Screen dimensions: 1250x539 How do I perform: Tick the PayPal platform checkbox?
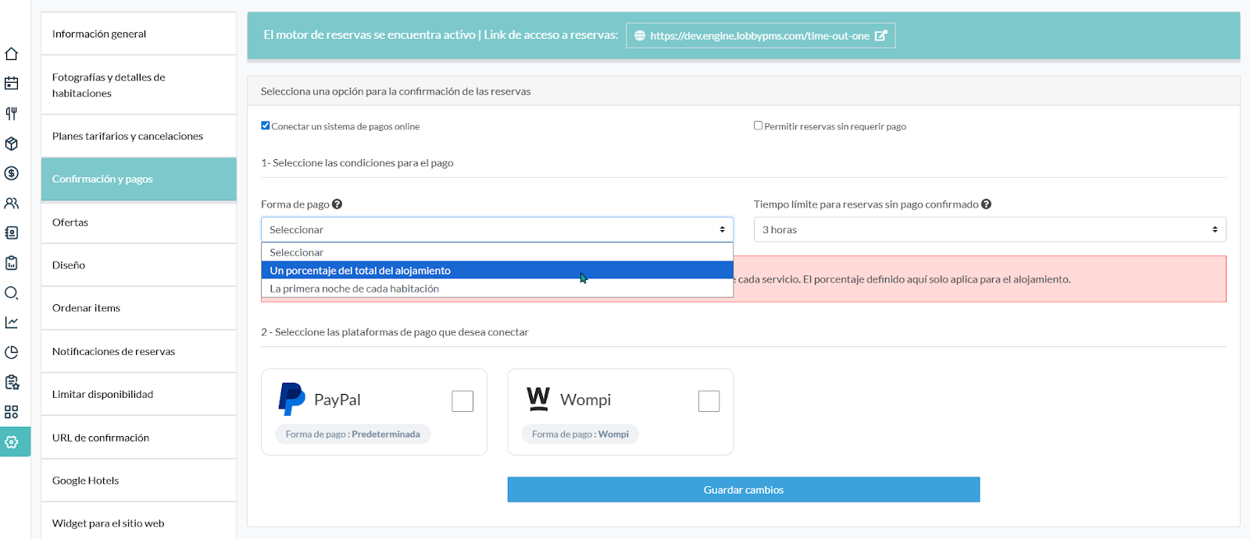click(x=462, y=401)
